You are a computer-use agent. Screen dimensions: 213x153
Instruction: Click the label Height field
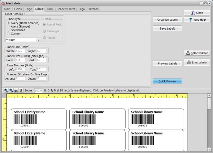41,51
